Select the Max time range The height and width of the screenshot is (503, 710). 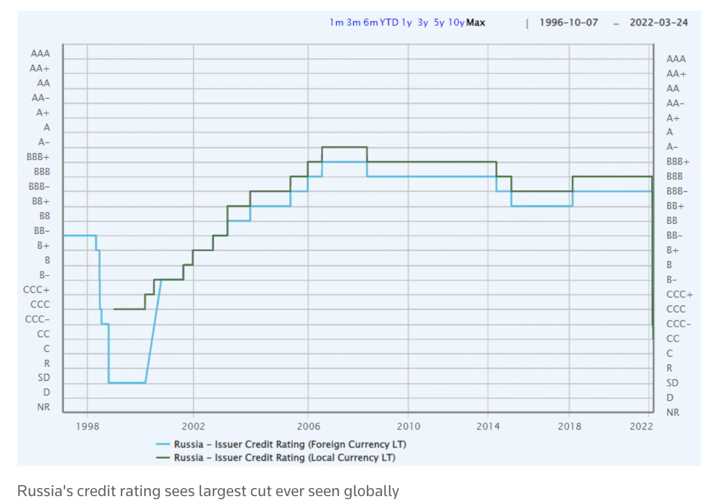tap(476, 23)
